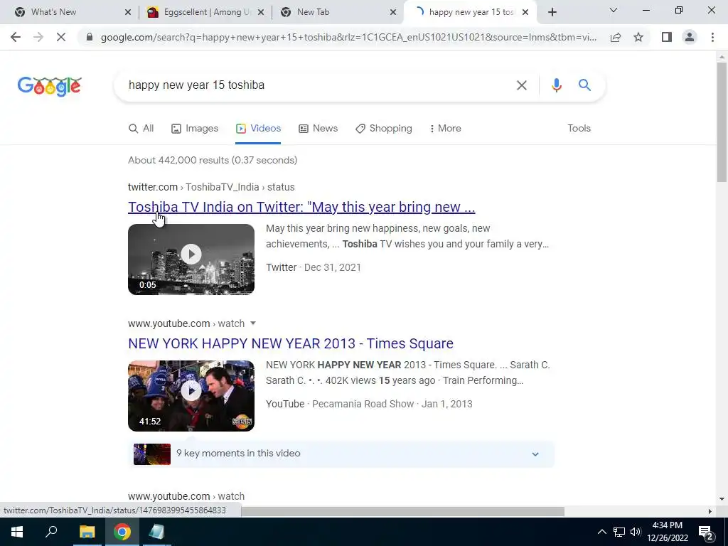The width and height of the screenshot is (728, 546).
Task: Open dropdown arrow beside youtube.com watch
Action: (x=253, y=323)
